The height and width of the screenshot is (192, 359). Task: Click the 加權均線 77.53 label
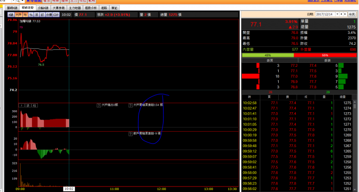[x=30, y=21]
